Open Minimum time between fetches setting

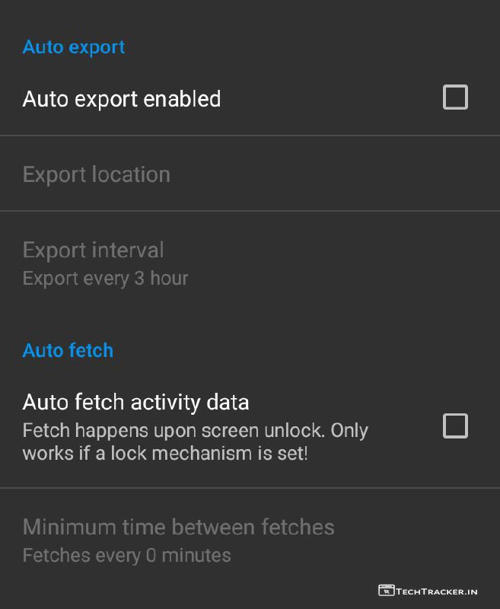click(179, 527)
